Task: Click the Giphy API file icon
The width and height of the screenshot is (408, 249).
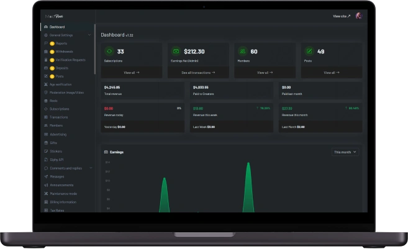Action: [x=46, y=160]
